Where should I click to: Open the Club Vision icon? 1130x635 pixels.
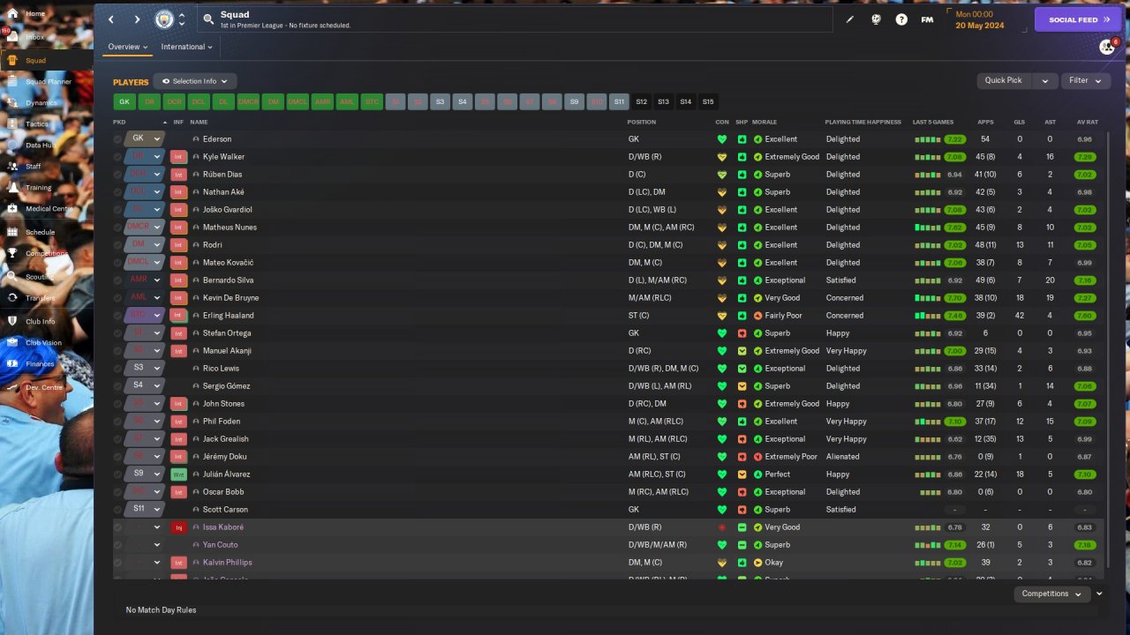coord(13,343)
